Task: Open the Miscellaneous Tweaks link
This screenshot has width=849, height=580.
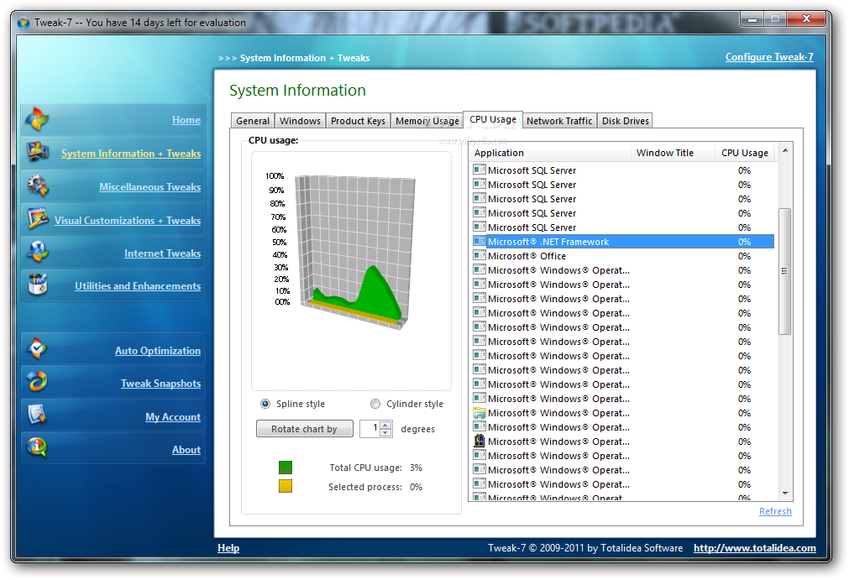Action: [150, 186]
